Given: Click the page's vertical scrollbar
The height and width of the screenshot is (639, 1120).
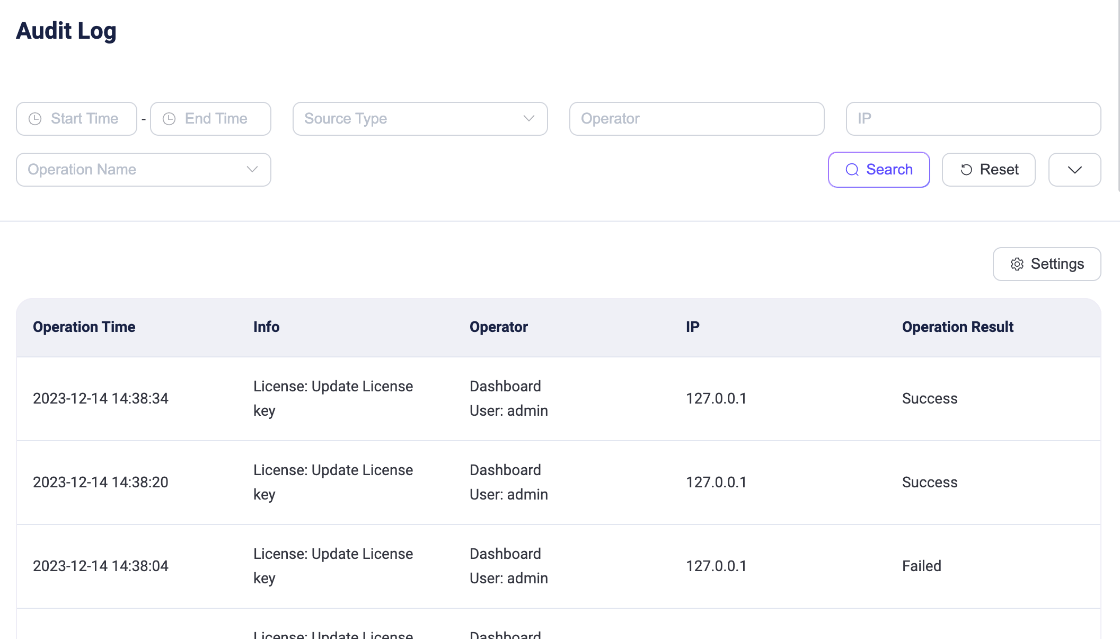Looking at the screenshot, I should [1118, 95].
